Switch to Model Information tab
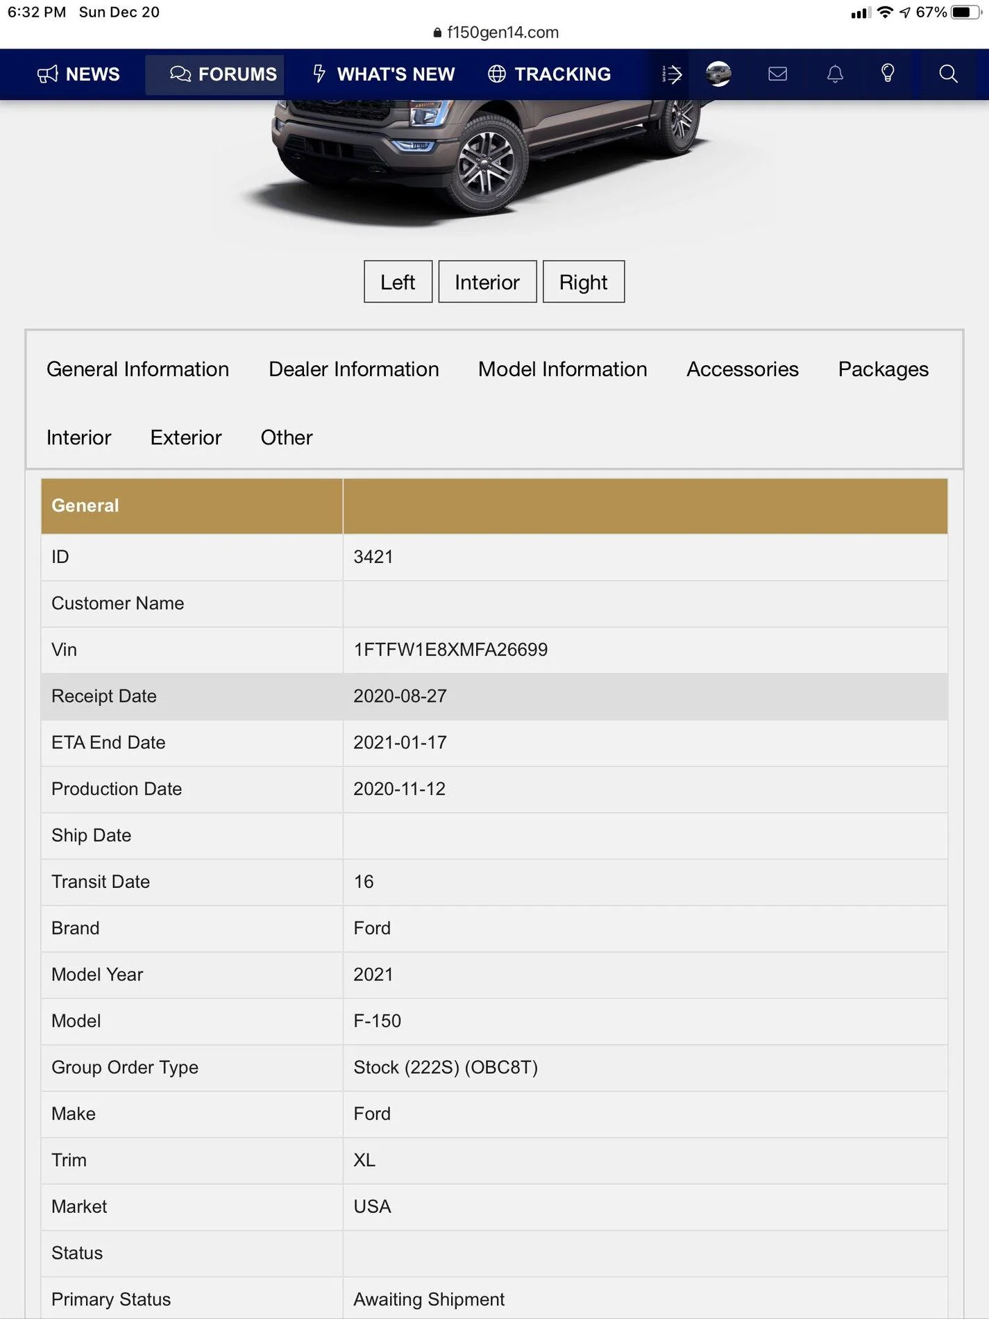The width and height of the screenshot is (989, 1319). [563, 369]
